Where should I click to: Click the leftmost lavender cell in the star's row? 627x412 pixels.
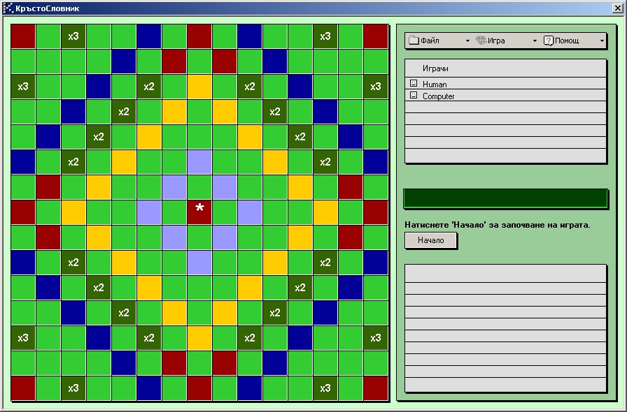pyautogui.click(x=149, y=212)
